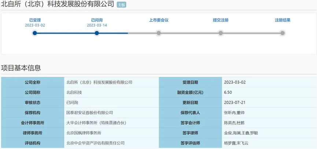Click the 签字律师 header cell
The height and width of the screenshot is (149, 317).
(190, 133)
